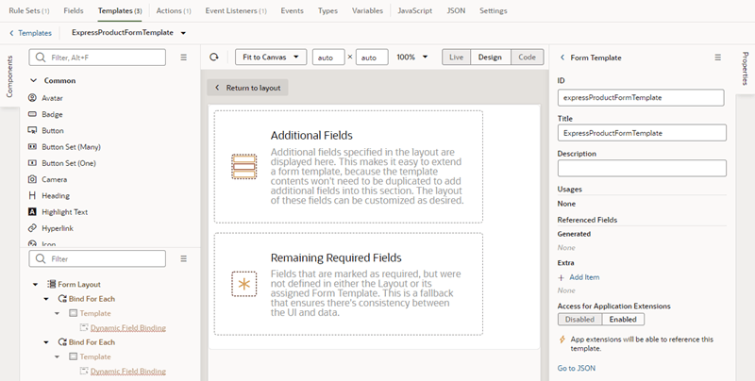This screenshot has height=381, width=755.
Task: Click the back arrow beside Form Template
Action: (562, 58)
